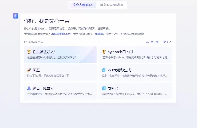Click the intro line 作为你的智能伙伴
The height and width of the screenshot is (128, 197).
pyautogui.click(x=67, y=29)
